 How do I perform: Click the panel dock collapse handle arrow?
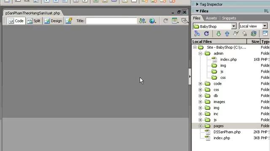pyautogui.click(x=190, y=76)
